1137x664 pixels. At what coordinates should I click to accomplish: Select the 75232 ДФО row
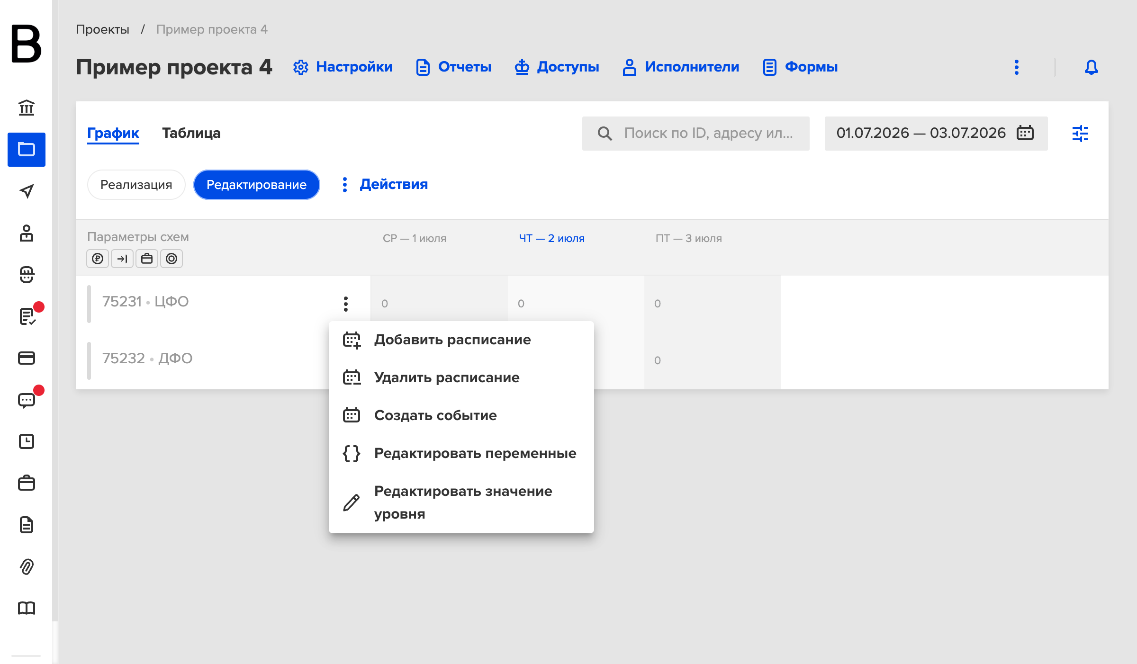[x=147, y=359]
